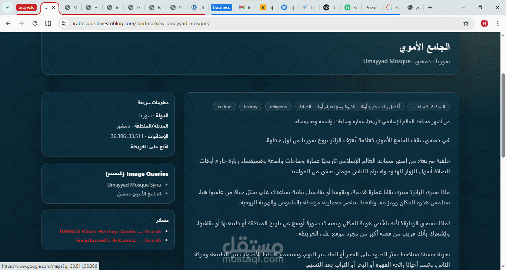Collapse the blue 'business' tab group
This screenshot has height=270, width=506.
pyautogui.click(x=222, y=7)
